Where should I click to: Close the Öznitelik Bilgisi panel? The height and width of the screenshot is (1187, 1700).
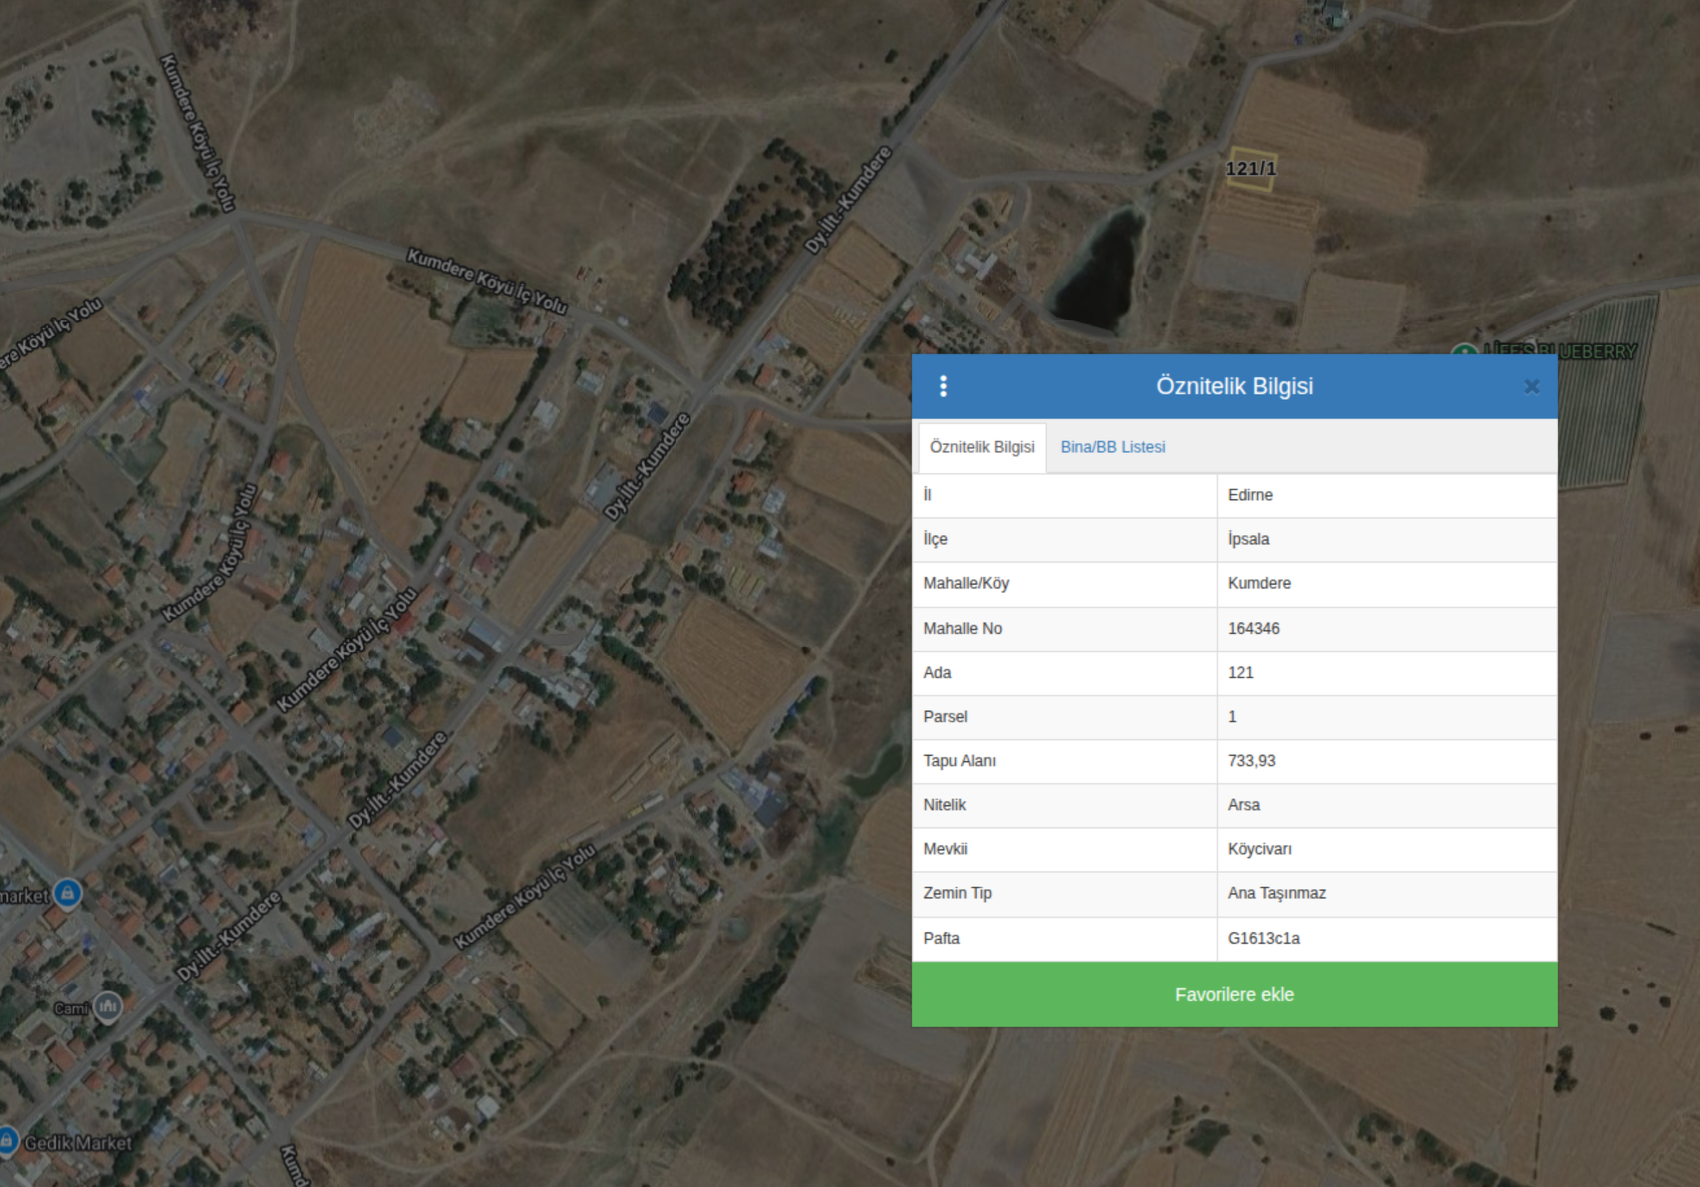click(1532, 387)
